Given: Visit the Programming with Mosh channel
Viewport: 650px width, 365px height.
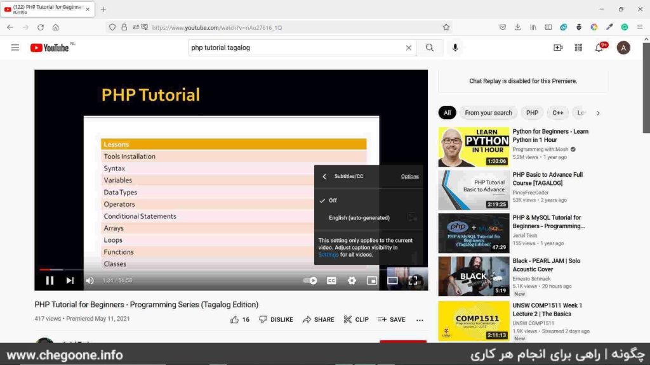Looking at the screenshot, I should (x=540, y=149).
